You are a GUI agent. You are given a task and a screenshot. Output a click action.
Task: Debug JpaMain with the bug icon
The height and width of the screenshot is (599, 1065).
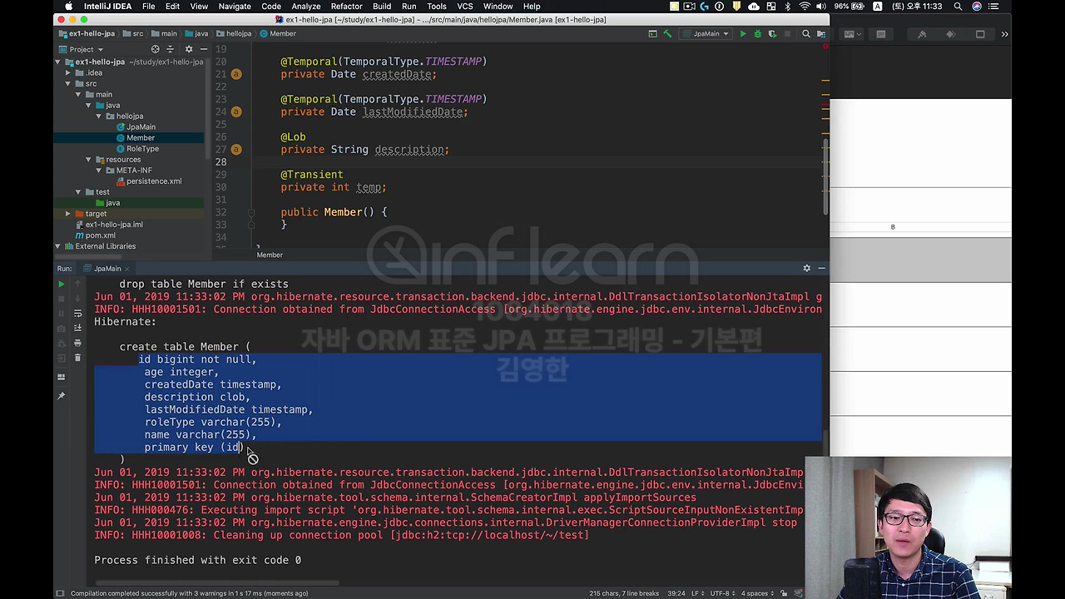pos(758,34)
